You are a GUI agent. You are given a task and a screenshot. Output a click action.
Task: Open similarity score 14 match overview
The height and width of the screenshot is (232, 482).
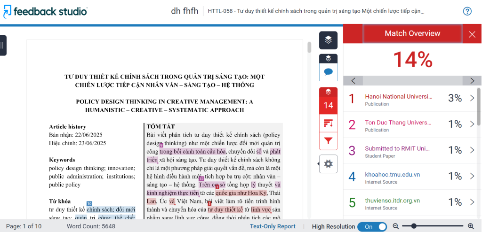click(328, 105)
